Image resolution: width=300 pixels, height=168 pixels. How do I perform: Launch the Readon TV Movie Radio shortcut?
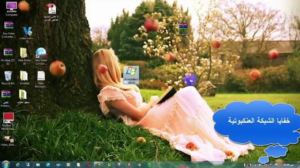pyautogui.click(x=8, y=121)
